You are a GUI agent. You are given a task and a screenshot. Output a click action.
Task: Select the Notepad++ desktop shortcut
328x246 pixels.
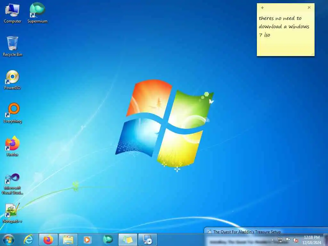(12, 213)
